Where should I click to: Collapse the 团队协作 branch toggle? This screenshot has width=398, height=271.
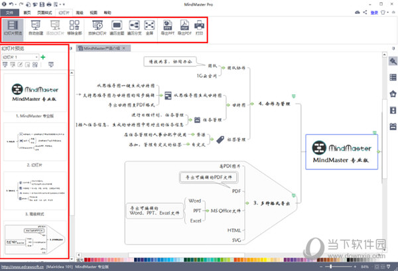[x=223, y=68]
